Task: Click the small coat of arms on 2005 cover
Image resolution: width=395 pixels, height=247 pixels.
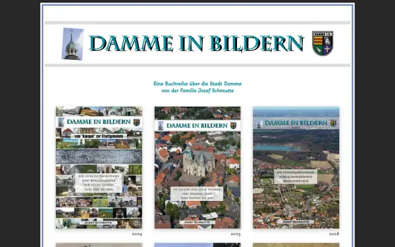Action: (233, 126)
